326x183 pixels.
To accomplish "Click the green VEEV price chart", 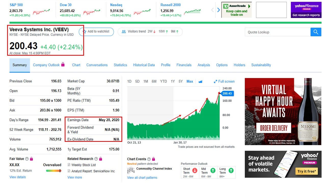I will pyautogui.click(x=173, y=113).
